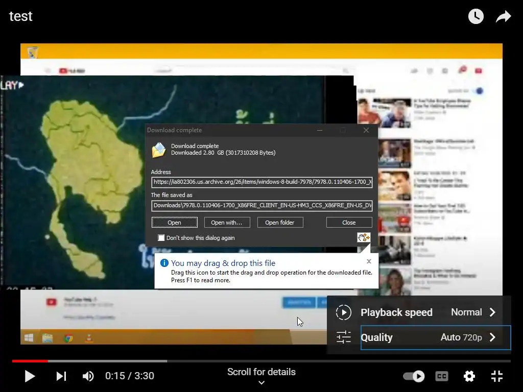Open the Playback speed submenu
523x392 pixels.
click(x=419, y=312)
